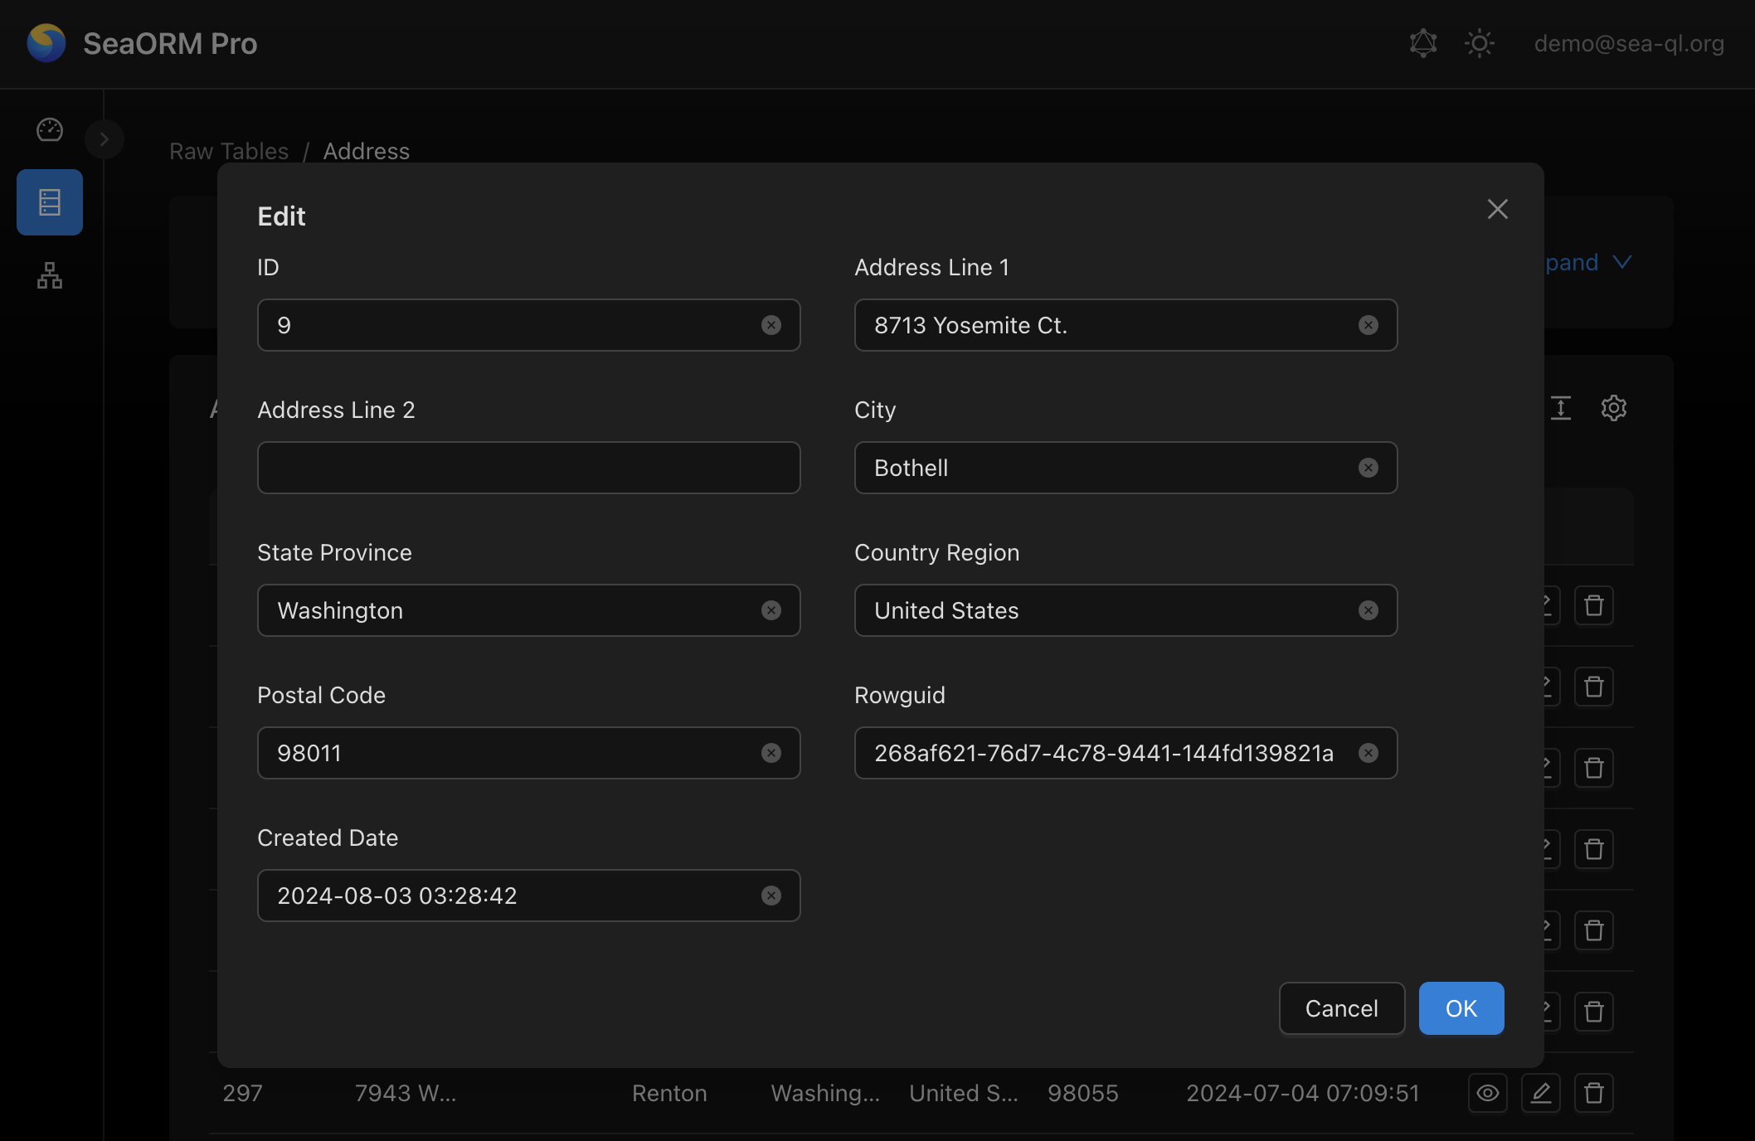This screenshot has width=1755, height=1141.
Task: Clear the State Province field value
Action: click(771, 610)
